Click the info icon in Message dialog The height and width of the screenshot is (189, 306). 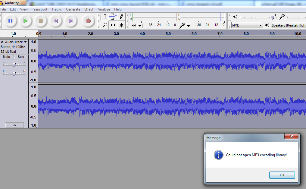[x=219, y=155]
